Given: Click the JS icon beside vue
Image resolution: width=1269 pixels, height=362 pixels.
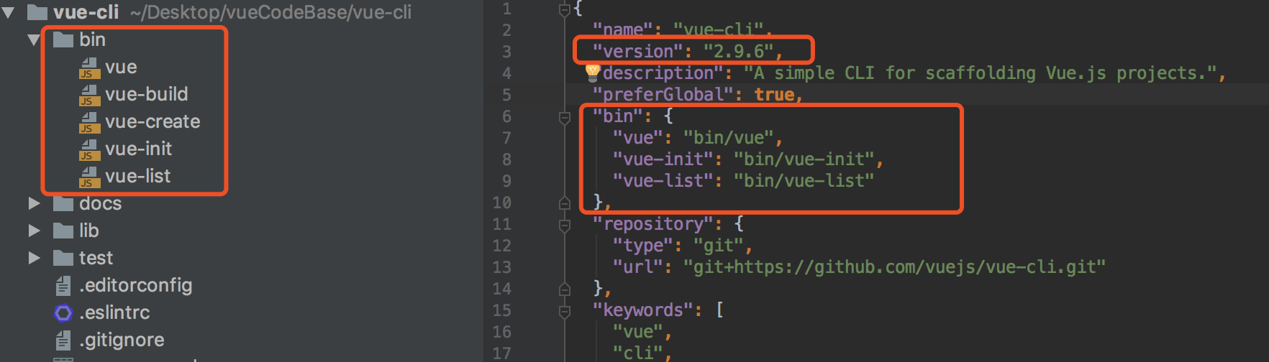Looking at the screenshot, I should (x=88, y=68).
